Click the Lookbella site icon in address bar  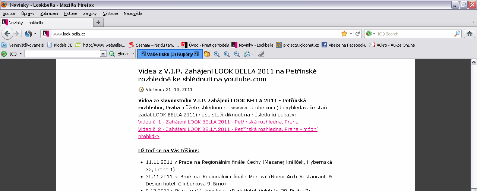click(45, 34)
